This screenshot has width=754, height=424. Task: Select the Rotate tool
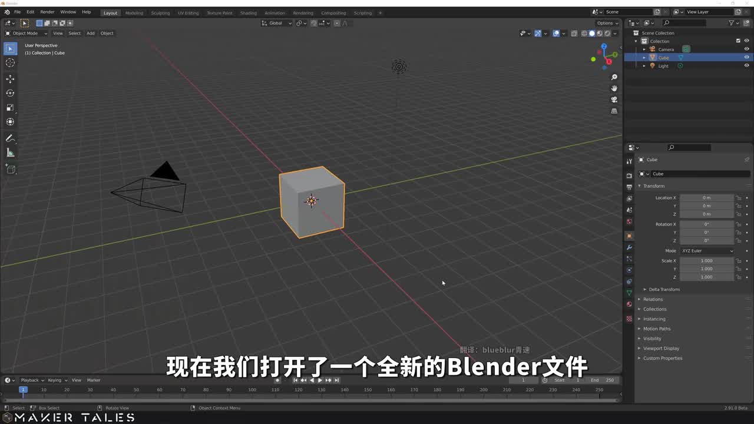click(x=10, y=93)
